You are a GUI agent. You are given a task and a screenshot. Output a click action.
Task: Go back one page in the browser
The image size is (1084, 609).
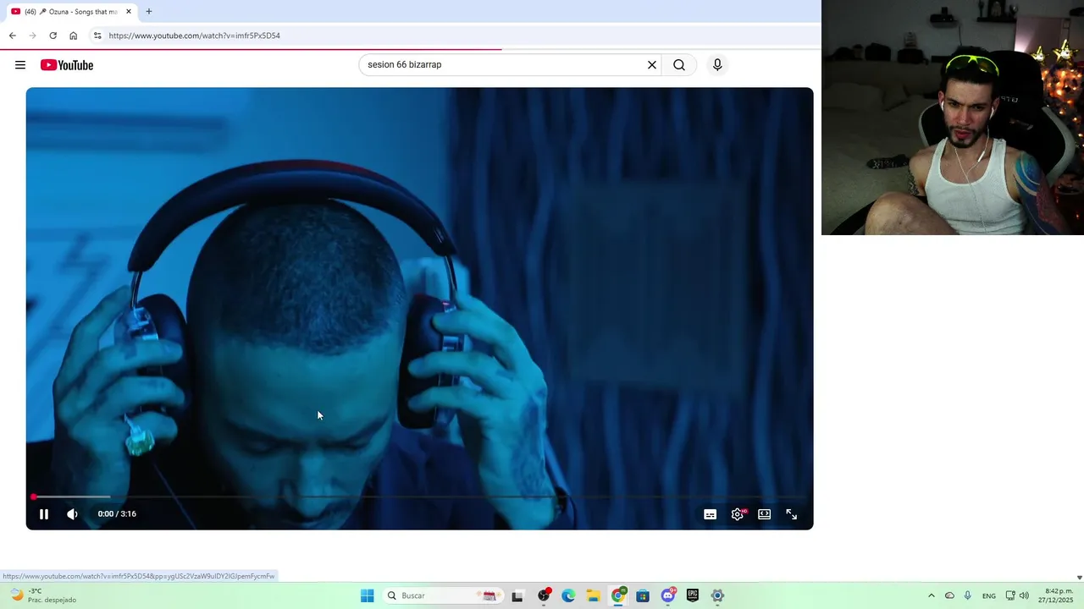[x=12, y=36]
